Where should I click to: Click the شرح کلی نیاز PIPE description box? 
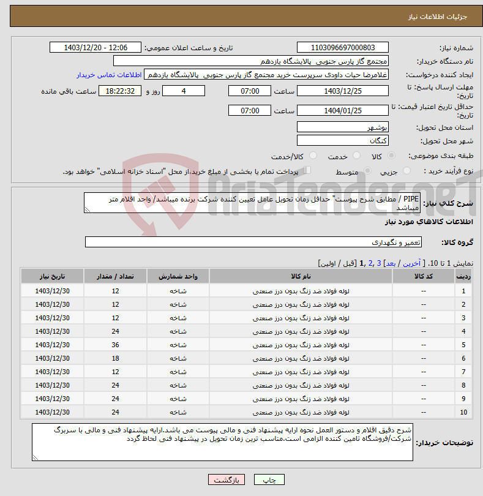252,203
